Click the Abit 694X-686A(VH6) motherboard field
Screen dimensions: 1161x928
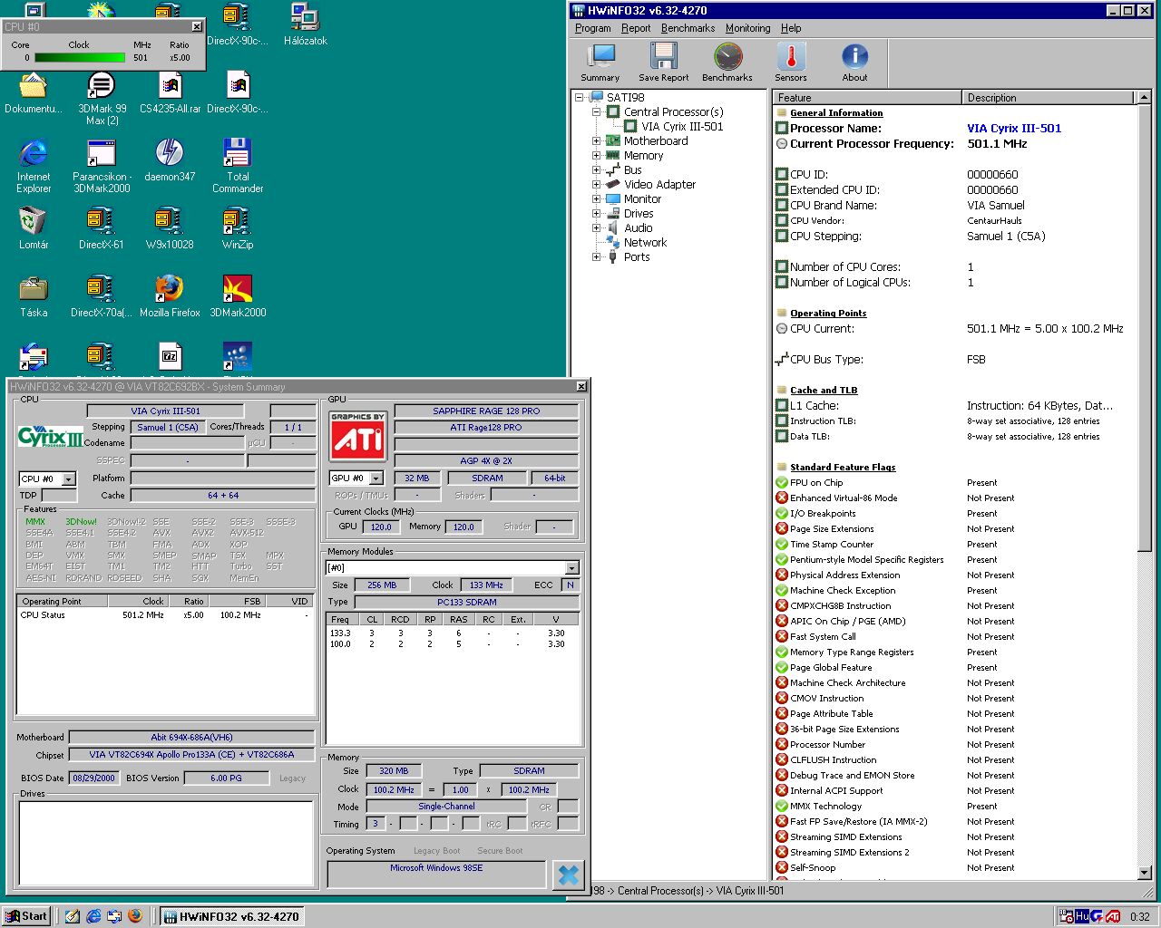click(191, 738)
